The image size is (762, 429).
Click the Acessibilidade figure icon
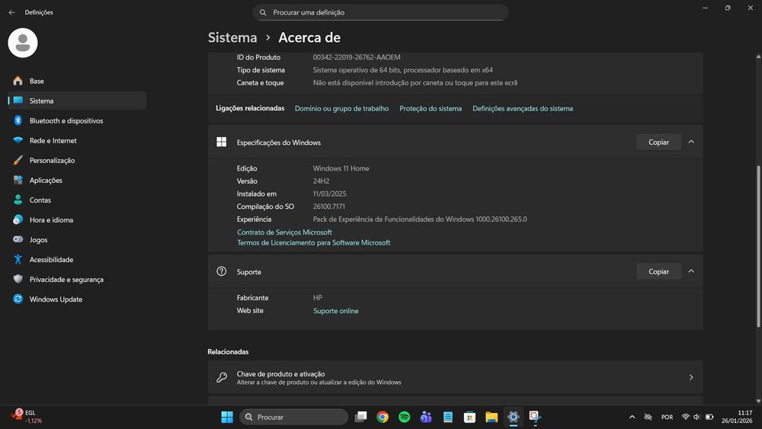(x=18, y=259)
